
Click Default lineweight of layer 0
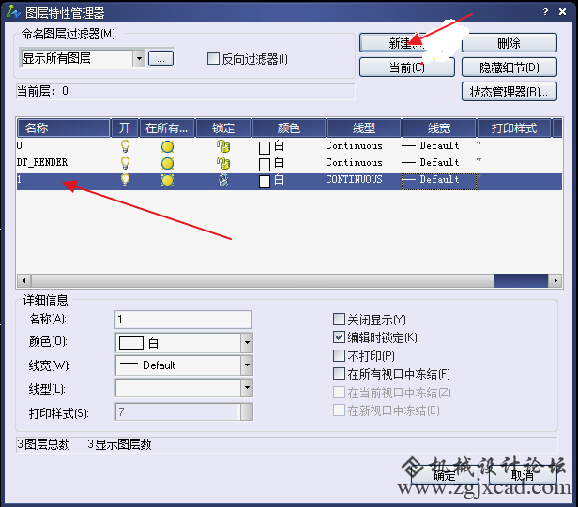pyautogui.click(x=431, y=146)
